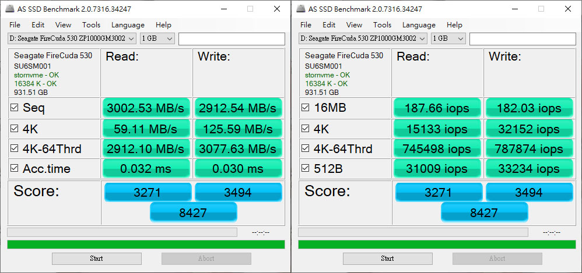The width and height of the screenshot is (582, 273).
Task: Click the Abort button in left window
Action: click(x=206, y=258)
